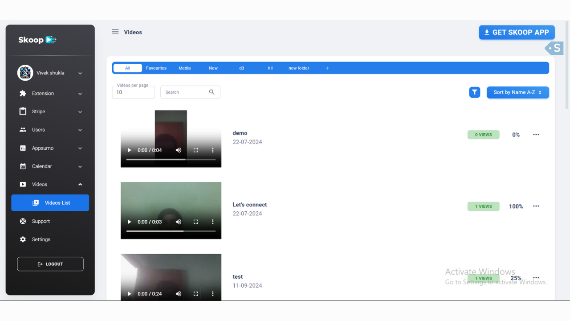Viewport: 570px width, 321px height.
Task: Click the Skoop logo in sidebar
Action: [37, 40]
